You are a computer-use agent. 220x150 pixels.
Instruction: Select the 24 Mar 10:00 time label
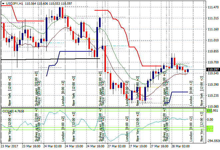(x=73, y=146)
